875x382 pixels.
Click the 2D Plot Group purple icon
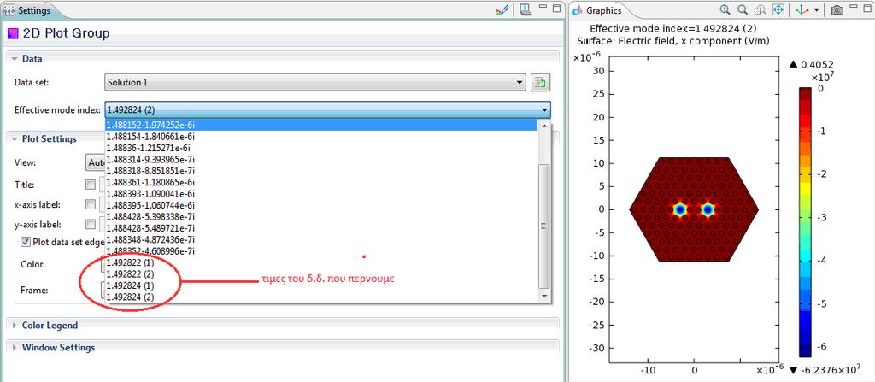point(12,34)
